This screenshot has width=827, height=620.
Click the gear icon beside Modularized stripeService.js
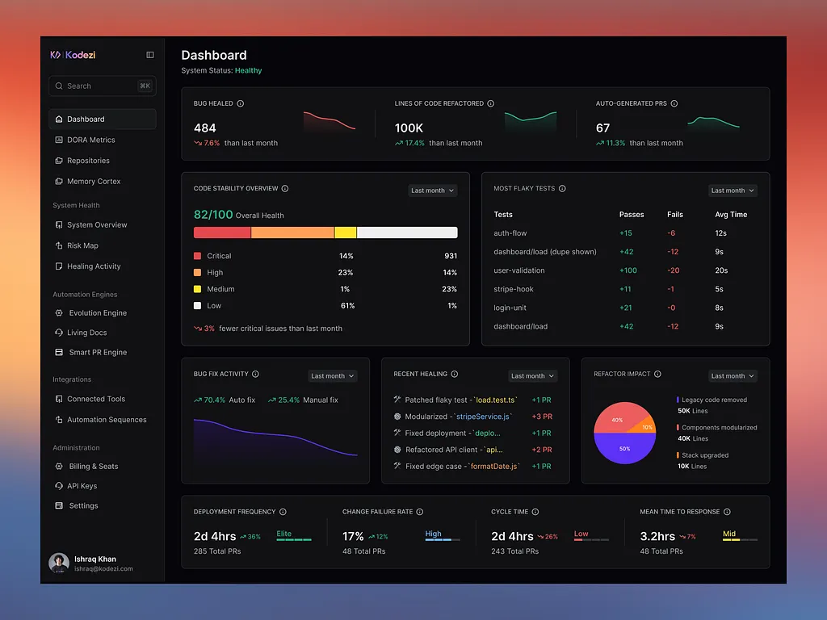click(x=397, y=417)
